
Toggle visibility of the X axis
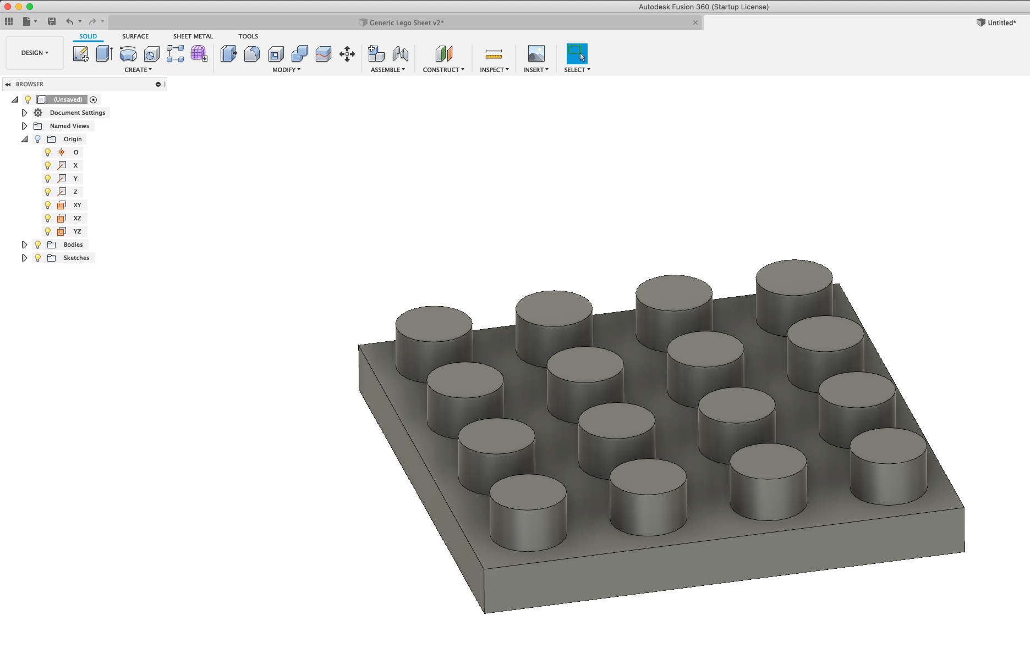coord(48,165)
